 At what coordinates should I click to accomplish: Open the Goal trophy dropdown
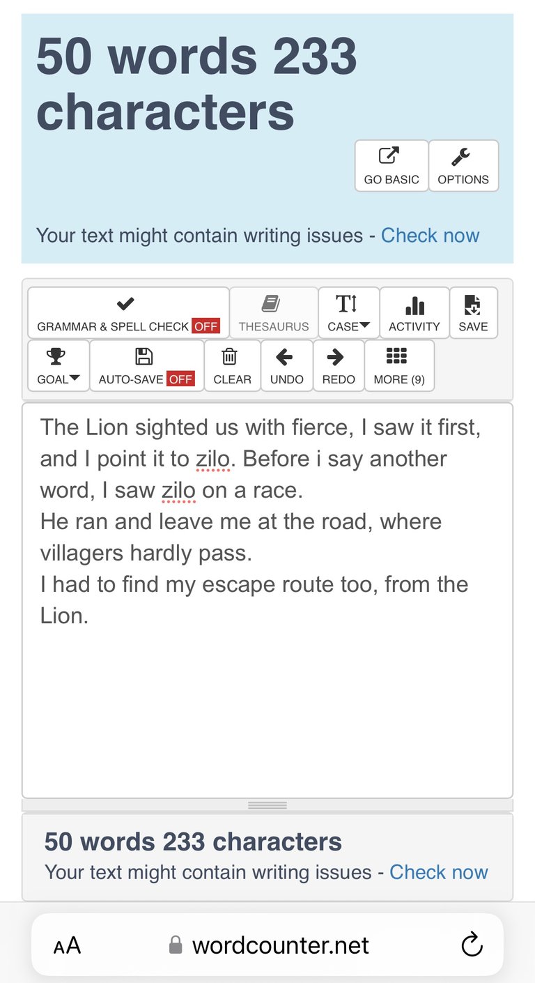[59, 366]
